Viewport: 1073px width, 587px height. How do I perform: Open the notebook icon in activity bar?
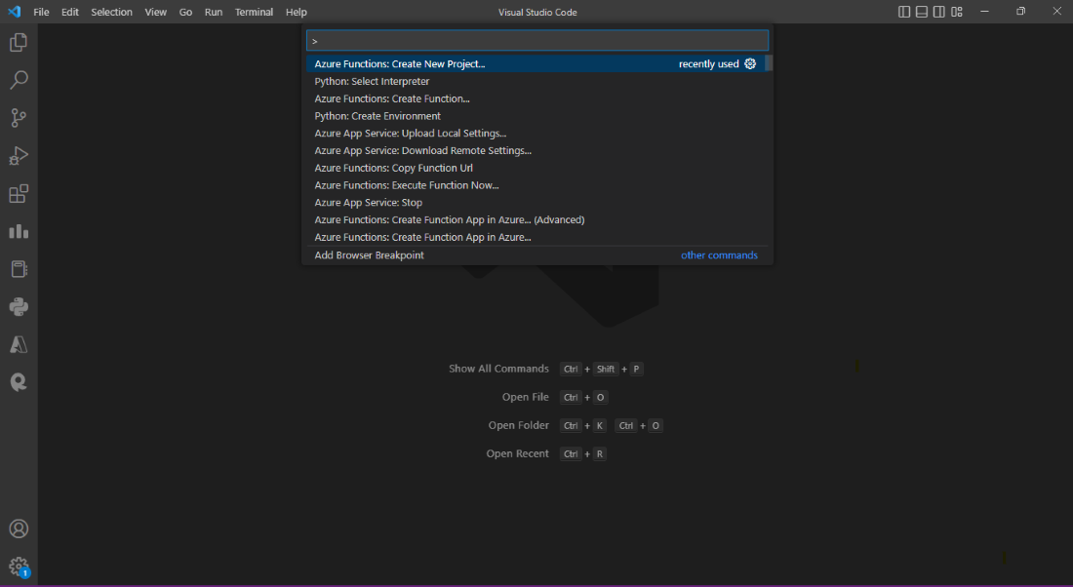19,269
